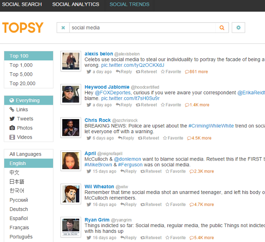Screen dimensions: 265x242
Task: Click the bird icon beside Tweets filter
Action: pyautogui.click(x=12, y=119)
